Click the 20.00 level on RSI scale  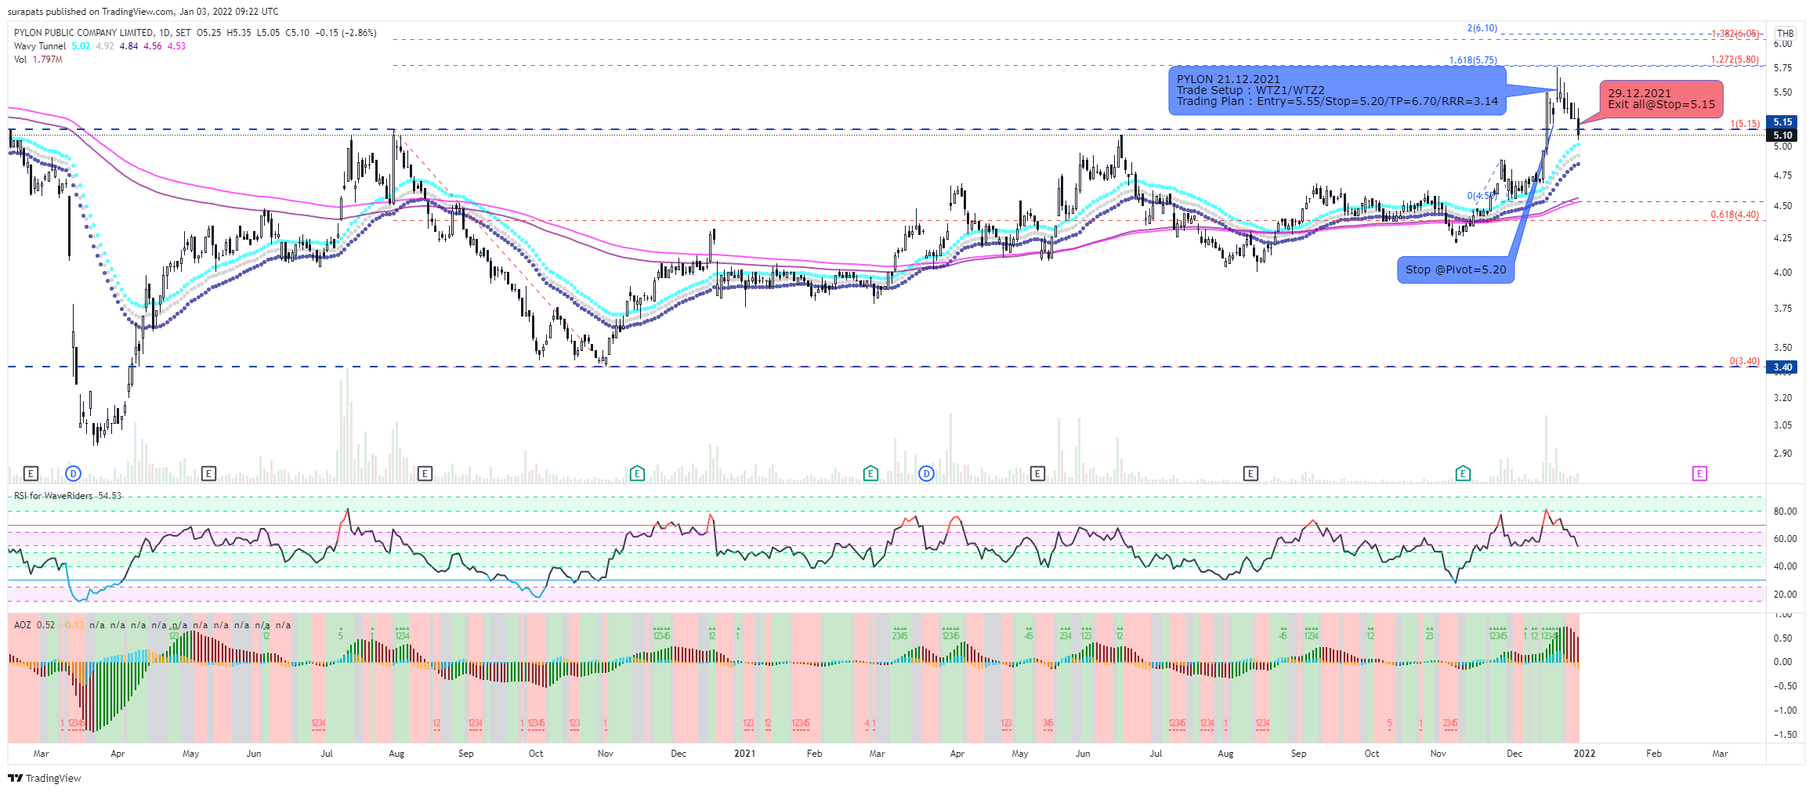point(1785,595)
